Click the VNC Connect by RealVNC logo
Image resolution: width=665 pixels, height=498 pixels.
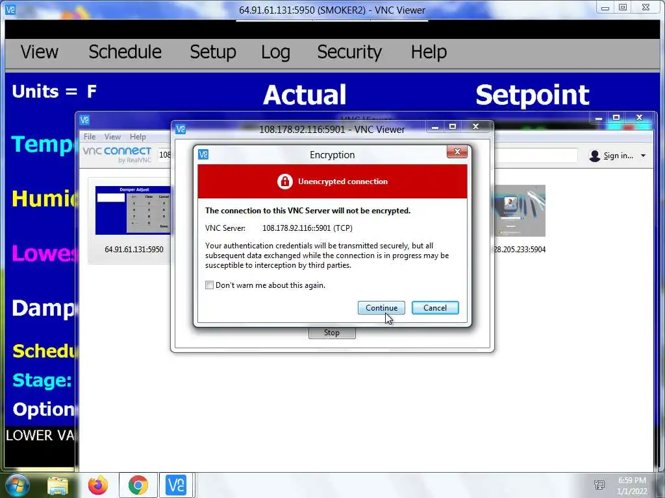coord(117,154)
